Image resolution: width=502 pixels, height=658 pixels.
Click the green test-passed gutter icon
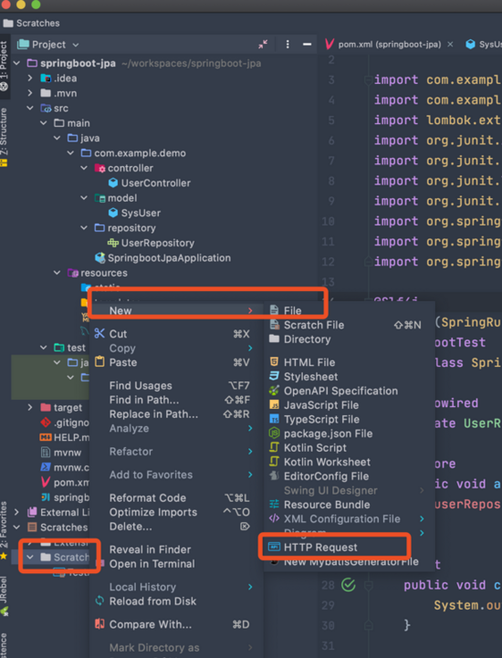tap(349, 585)
